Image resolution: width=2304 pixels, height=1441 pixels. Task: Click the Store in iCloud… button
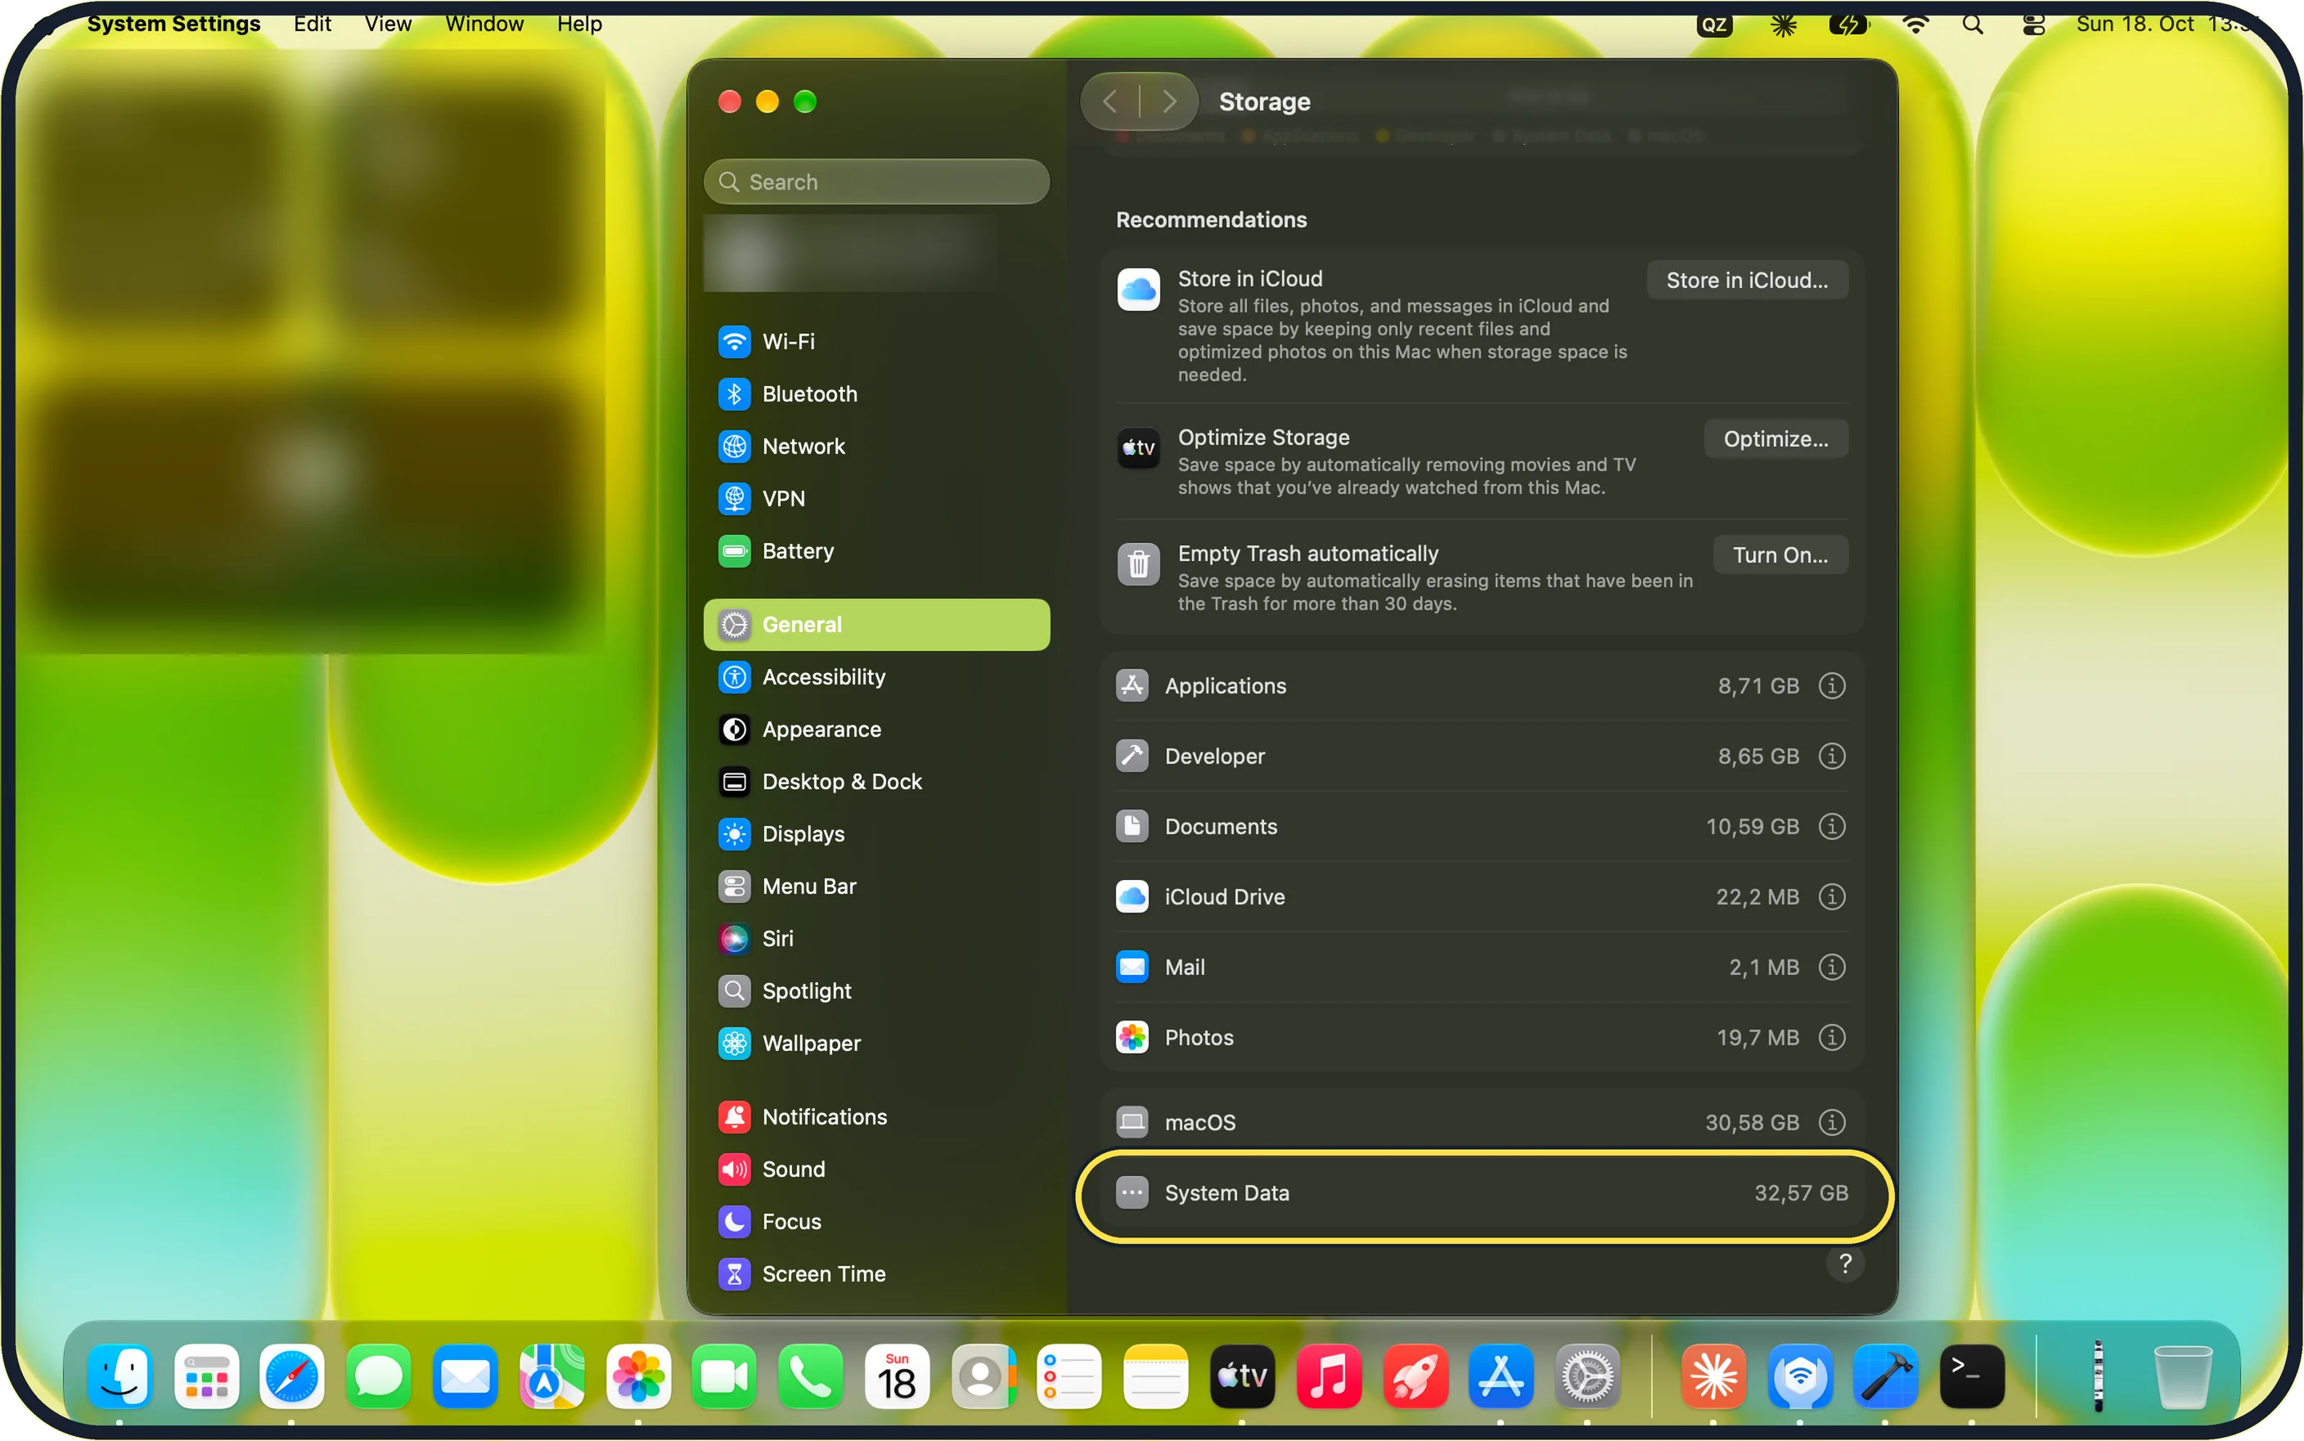coord(1746,281)
